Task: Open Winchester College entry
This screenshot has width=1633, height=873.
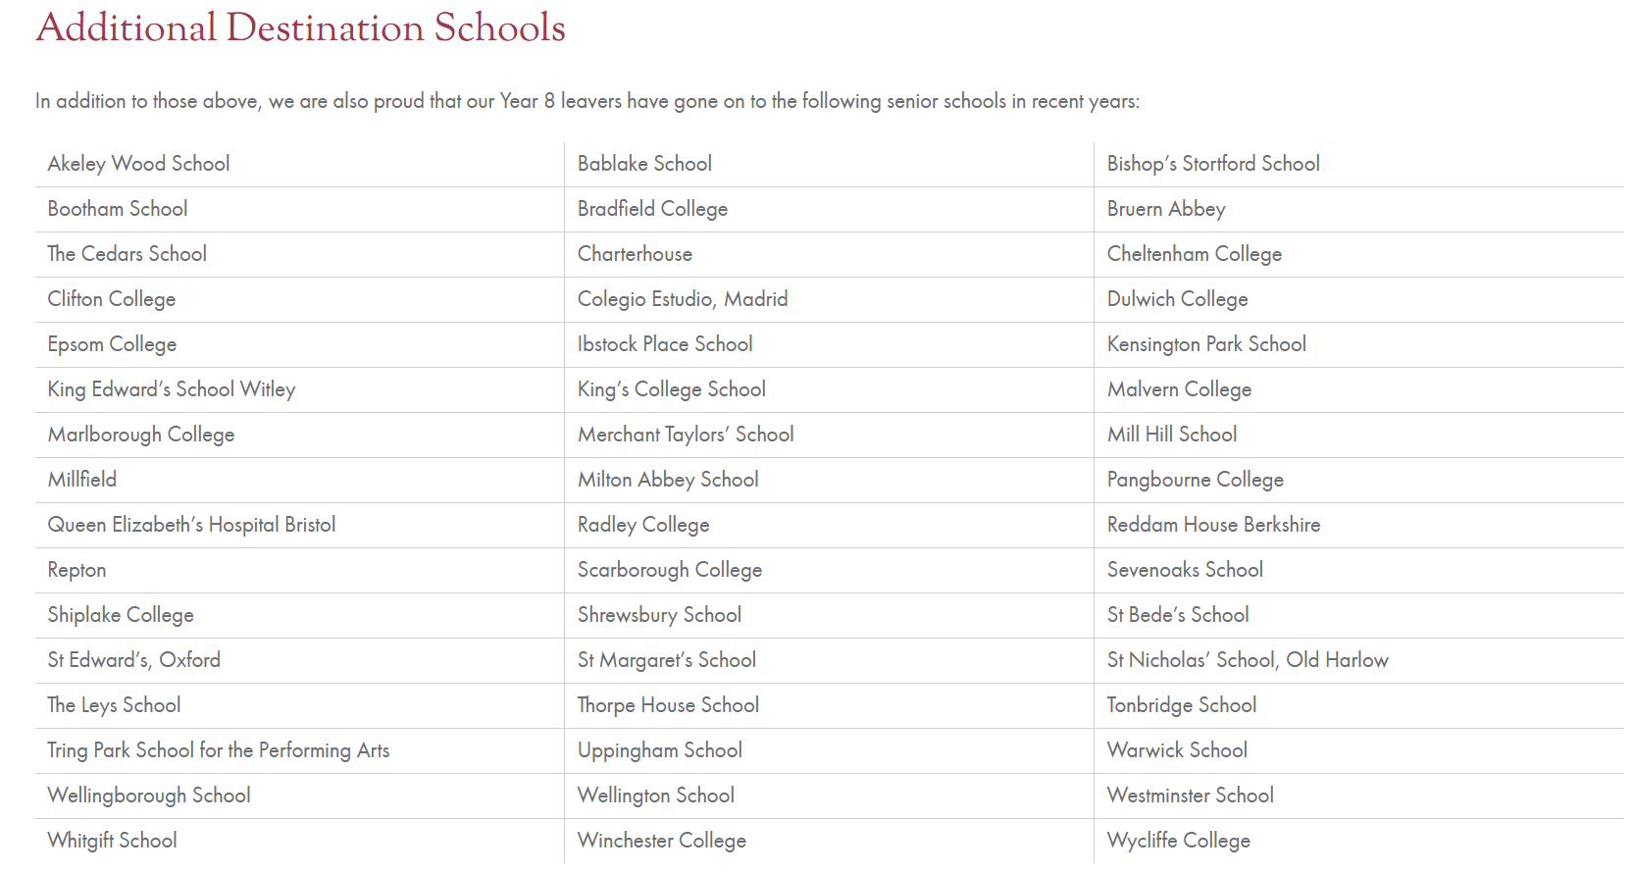Action: (x=662, y=841)
